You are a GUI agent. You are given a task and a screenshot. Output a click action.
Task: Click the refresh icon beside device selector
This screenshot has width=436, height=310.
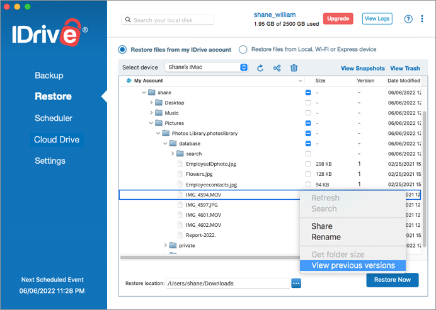(x=260, y=68)
